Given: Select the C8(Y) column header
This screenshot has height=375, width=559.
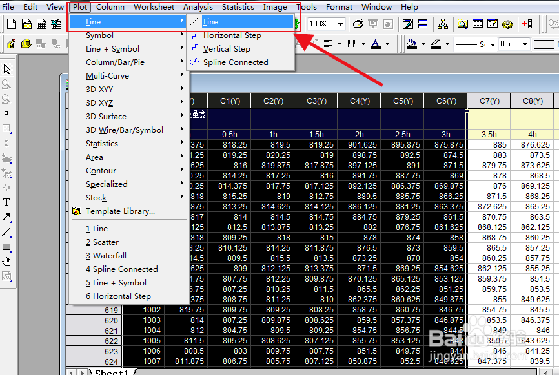Looking at the screenshot, I should click(533, 101).
